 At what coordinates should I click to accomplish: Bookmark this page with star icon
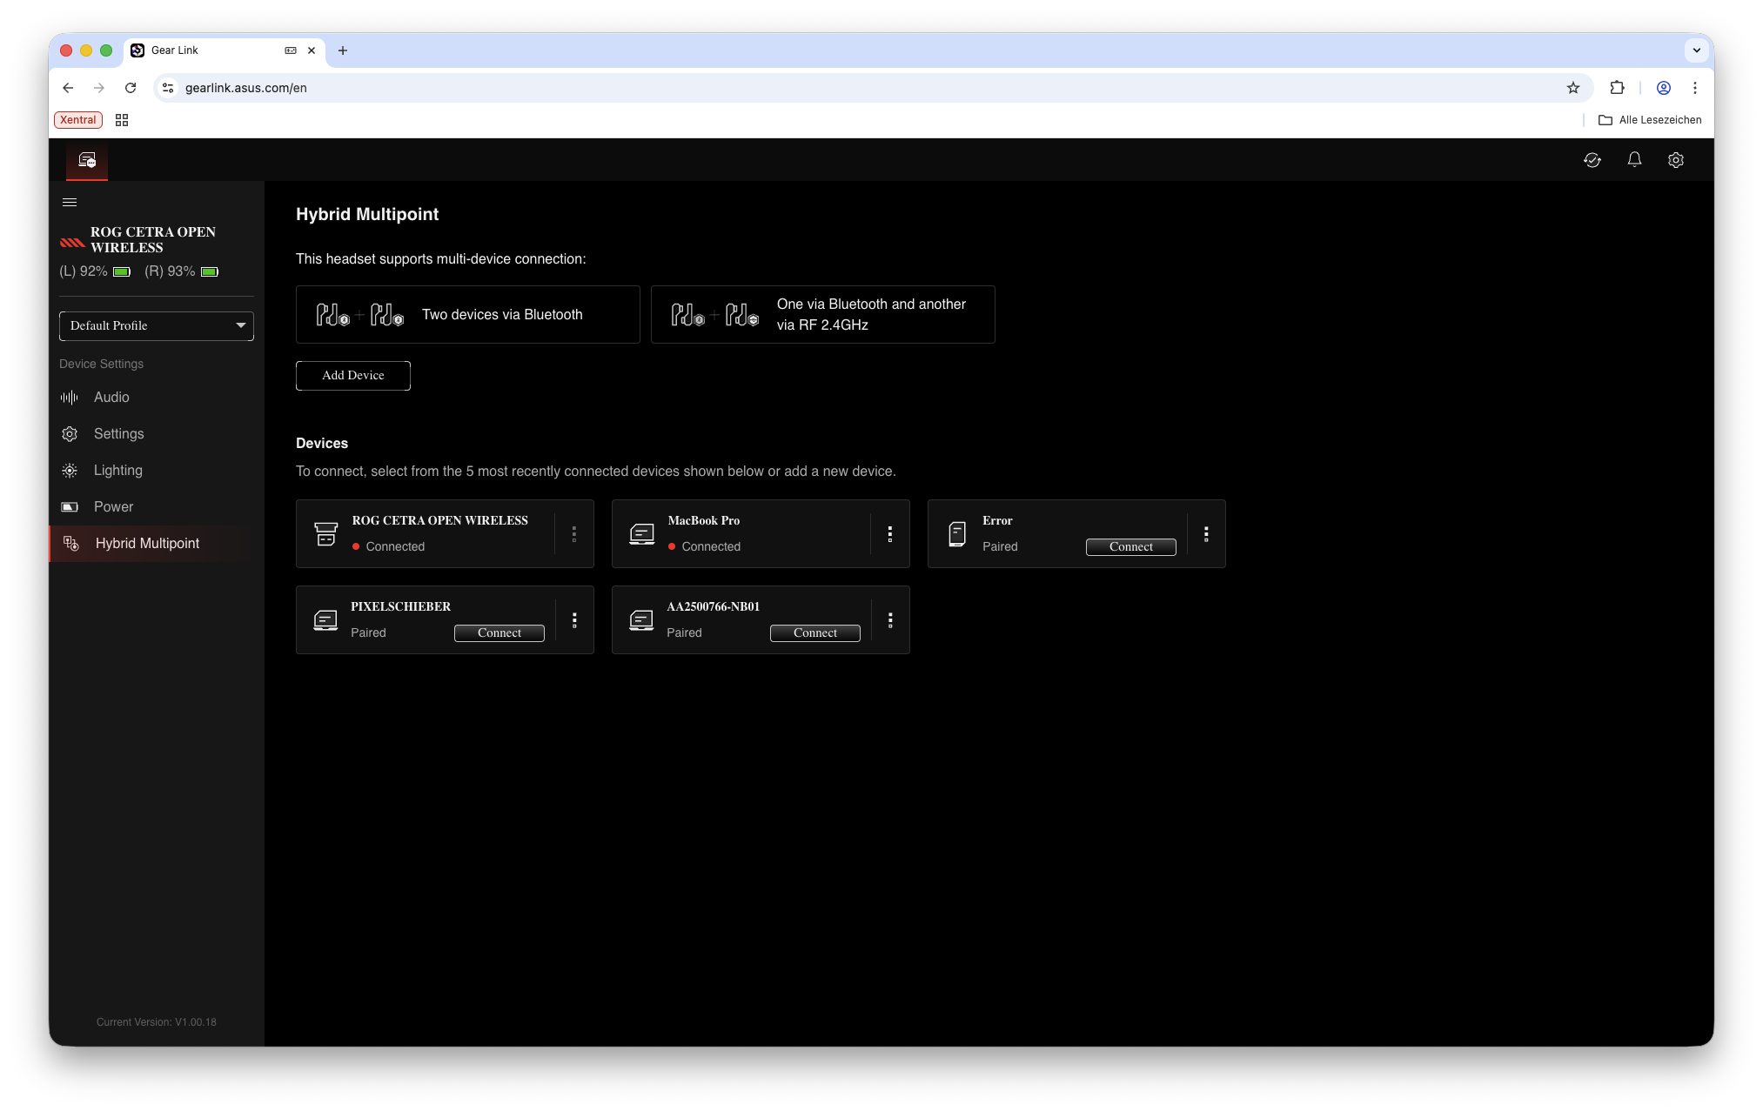1572,88
